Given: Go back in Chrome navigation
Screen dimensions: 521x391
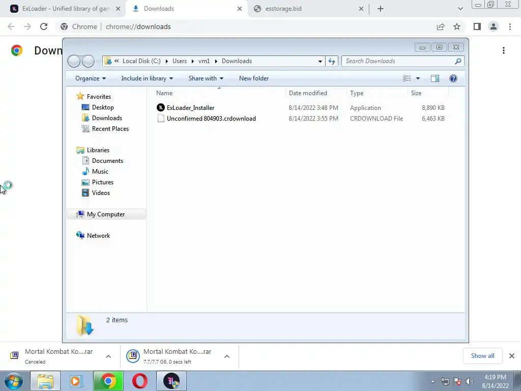Looking at the screenshot, I should coord(11,26).
